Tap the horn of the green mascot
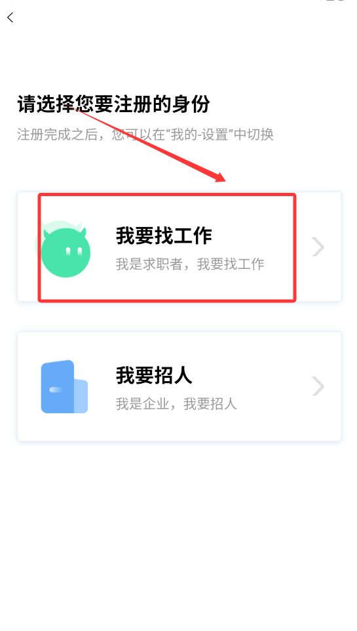 click(83, 232)
